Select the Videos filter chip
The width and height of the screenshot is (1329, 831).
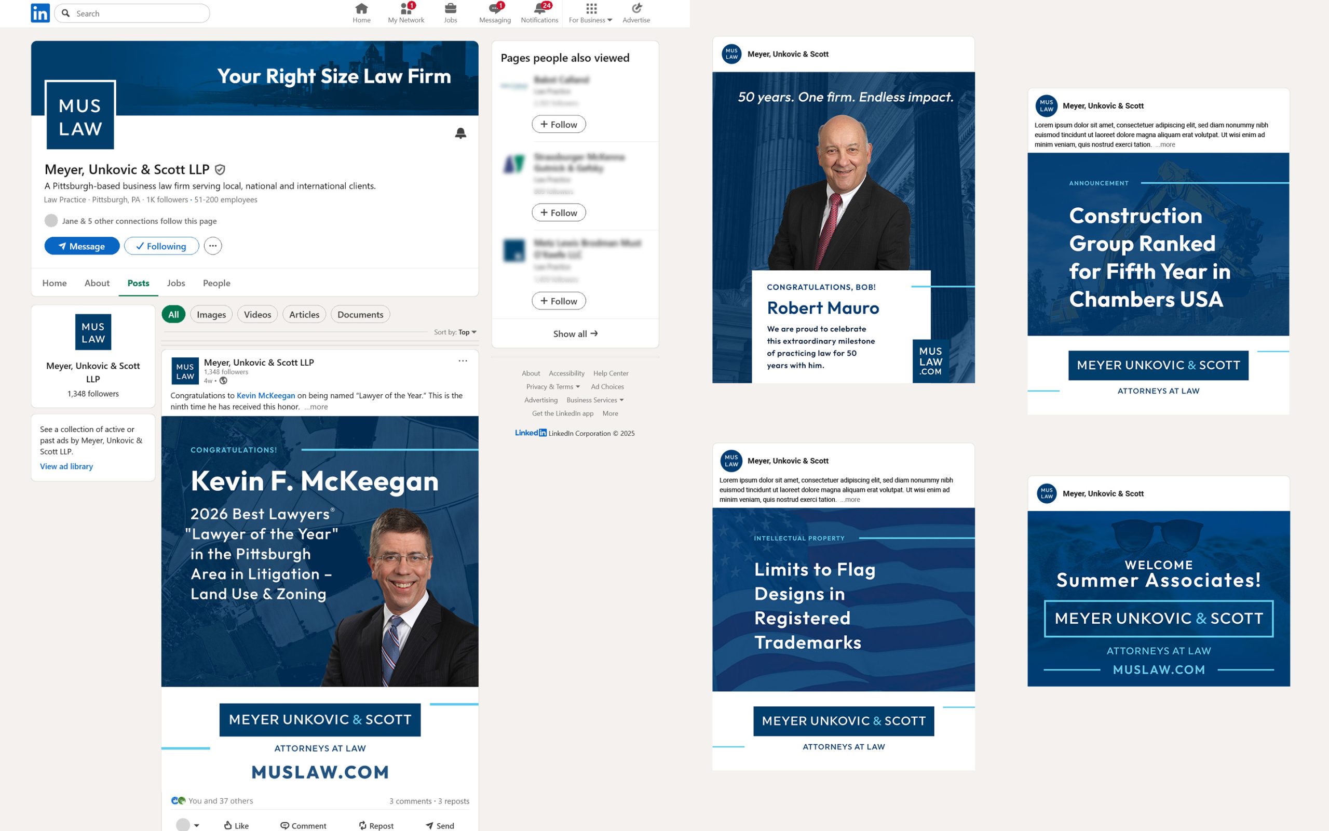pyautogui.click(x=257, y=314)
